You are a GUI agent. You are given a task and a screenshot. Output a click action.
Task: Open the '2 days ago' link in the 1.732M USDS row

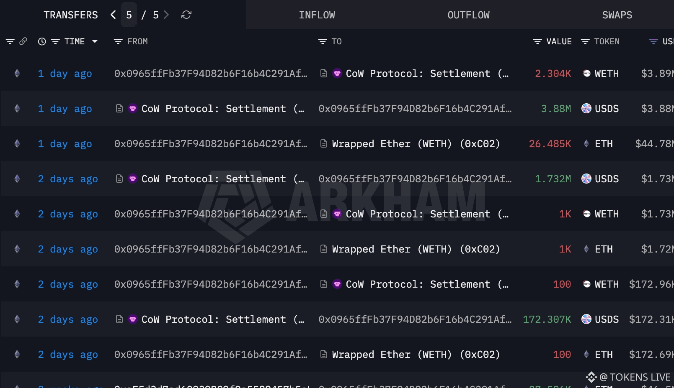point(68,179)
